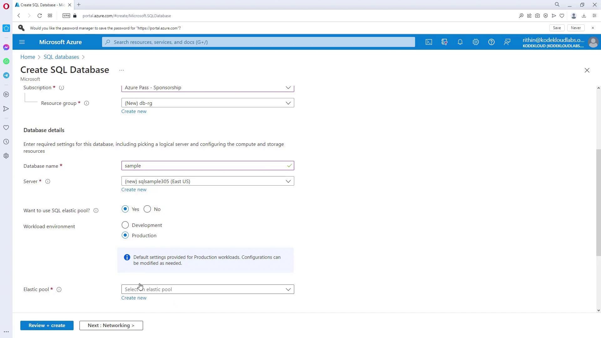Select the Production workload environment

[125, 235]
